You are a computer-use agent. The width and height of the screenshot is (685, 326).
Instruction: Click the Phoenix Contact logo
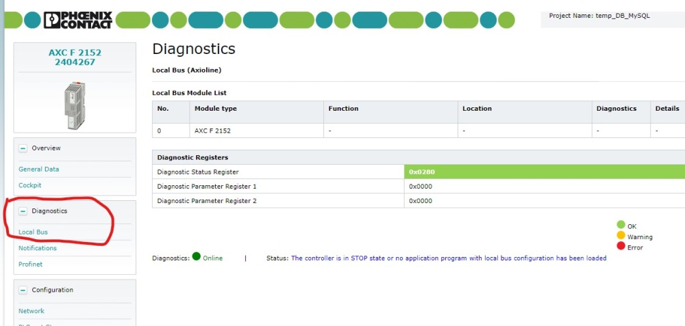click(x=78, y=20)
